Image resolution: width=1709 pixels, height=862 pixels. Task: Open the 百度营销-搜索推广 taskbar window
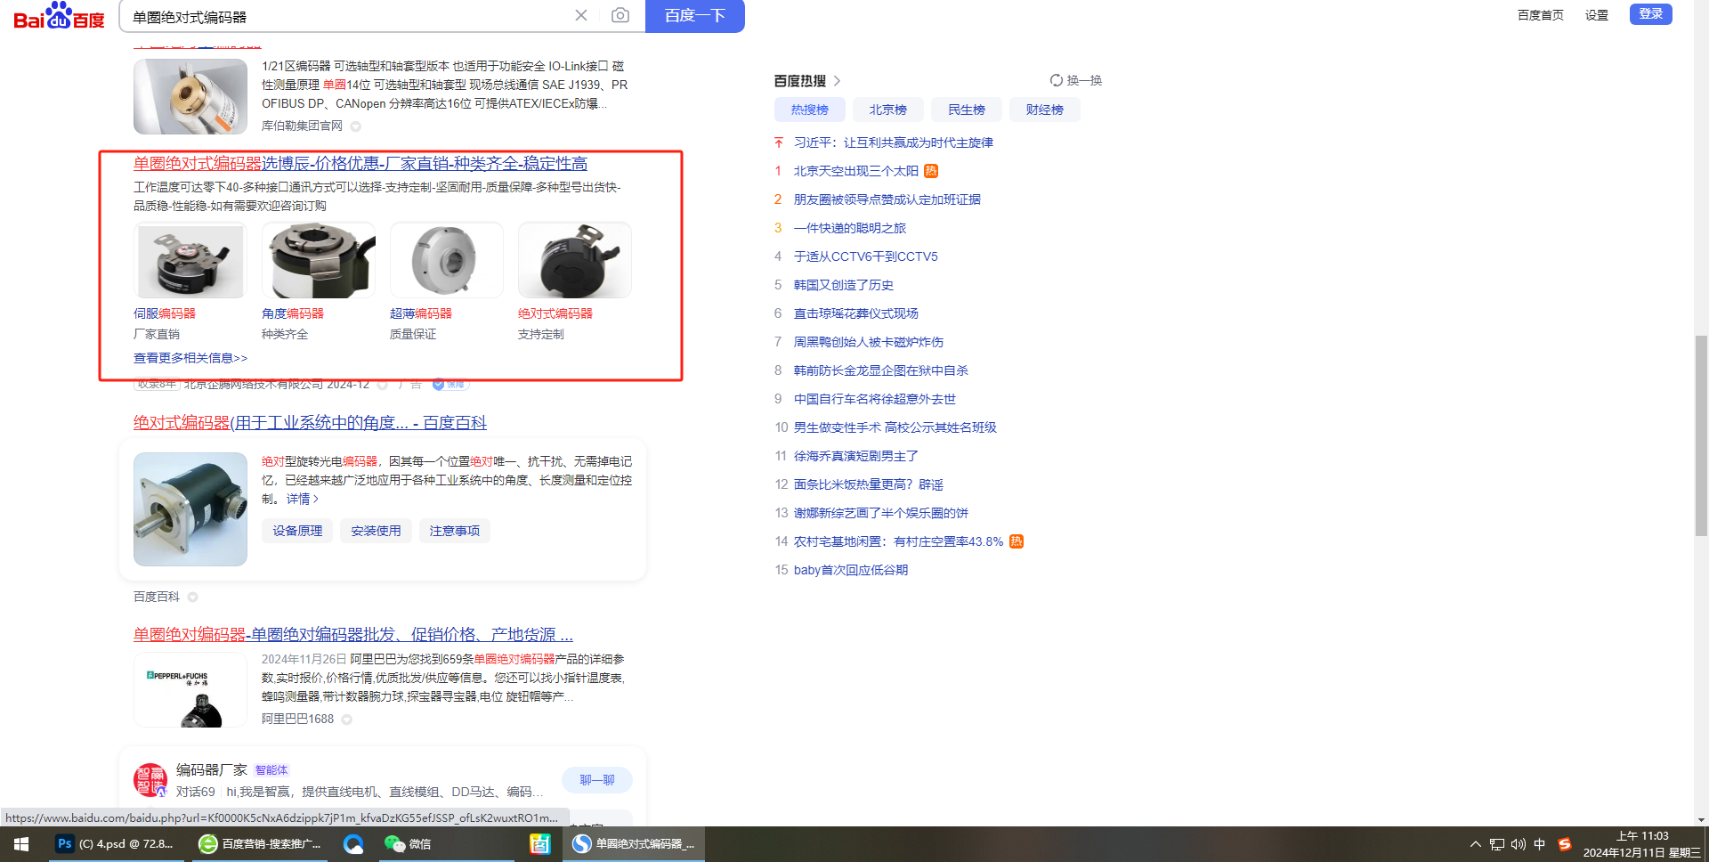260,844
